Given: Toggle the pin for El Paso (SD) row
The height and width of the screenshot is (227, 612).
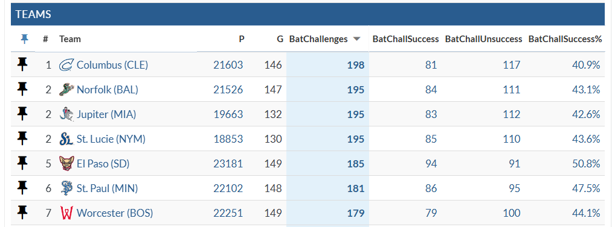Looking at the screenshot, I should click(x=22, y=163).
